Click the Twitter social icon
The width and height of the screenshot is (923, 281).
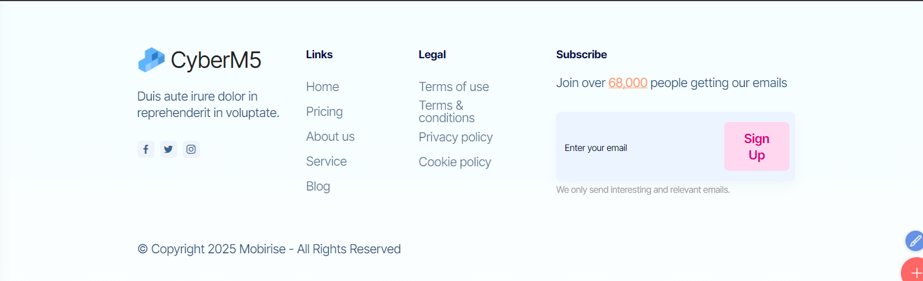[x=169, y=149]
